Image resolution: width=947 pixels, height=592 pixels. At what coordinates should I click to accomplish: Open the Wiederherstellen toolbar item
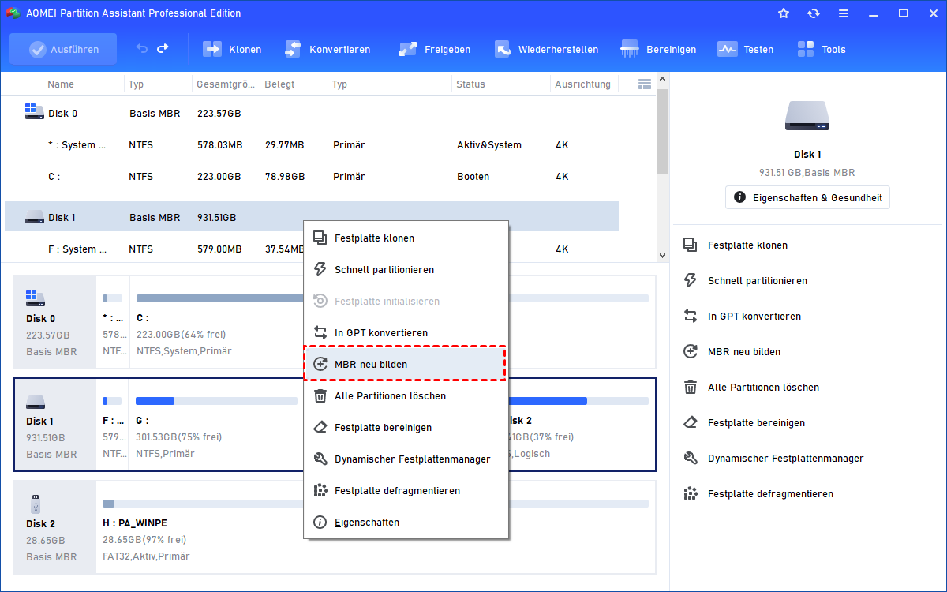(x=546, y=49)
